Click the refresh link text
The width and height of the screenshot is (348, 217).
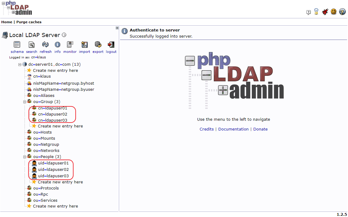point(46,52)
